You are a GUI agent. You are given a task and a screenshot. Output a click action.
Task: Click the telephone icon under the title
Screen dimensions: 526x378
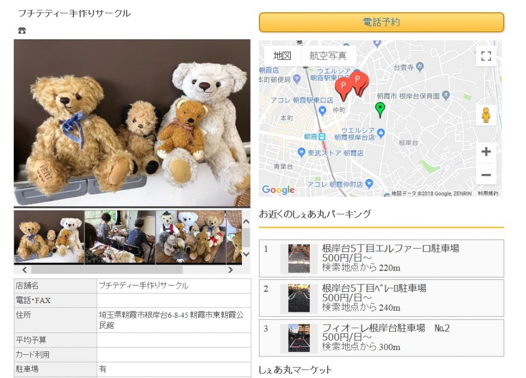tap(22, 31)
